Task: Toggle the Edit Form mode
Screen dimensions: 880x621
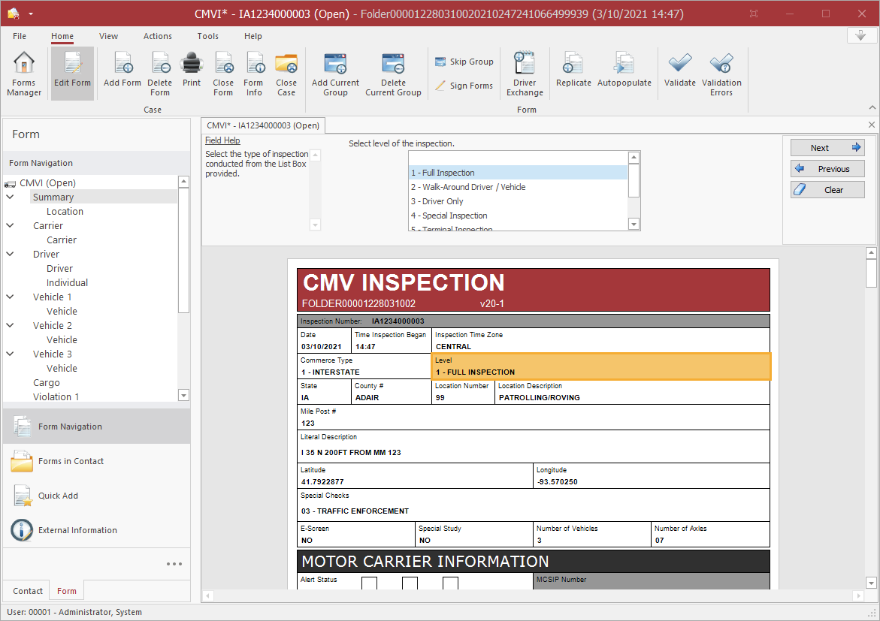Action: (72, 74)
